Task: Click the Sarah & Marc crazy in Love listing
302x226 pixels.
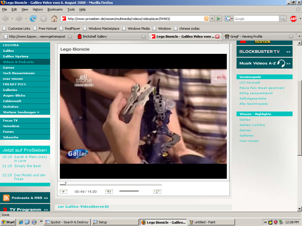Action: click(30, 159)
